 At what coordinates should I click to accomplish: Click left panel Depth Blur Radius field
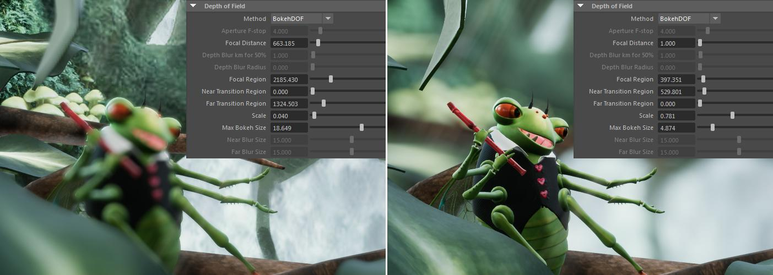289,67
